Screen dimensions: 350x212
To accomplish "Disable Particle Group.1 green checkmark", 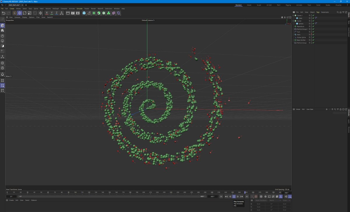I will click(x=313, y=29).
